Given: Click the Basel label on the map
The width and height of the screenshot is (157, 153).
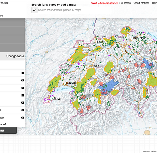Looking at the screenshot, I should point(100,42).
